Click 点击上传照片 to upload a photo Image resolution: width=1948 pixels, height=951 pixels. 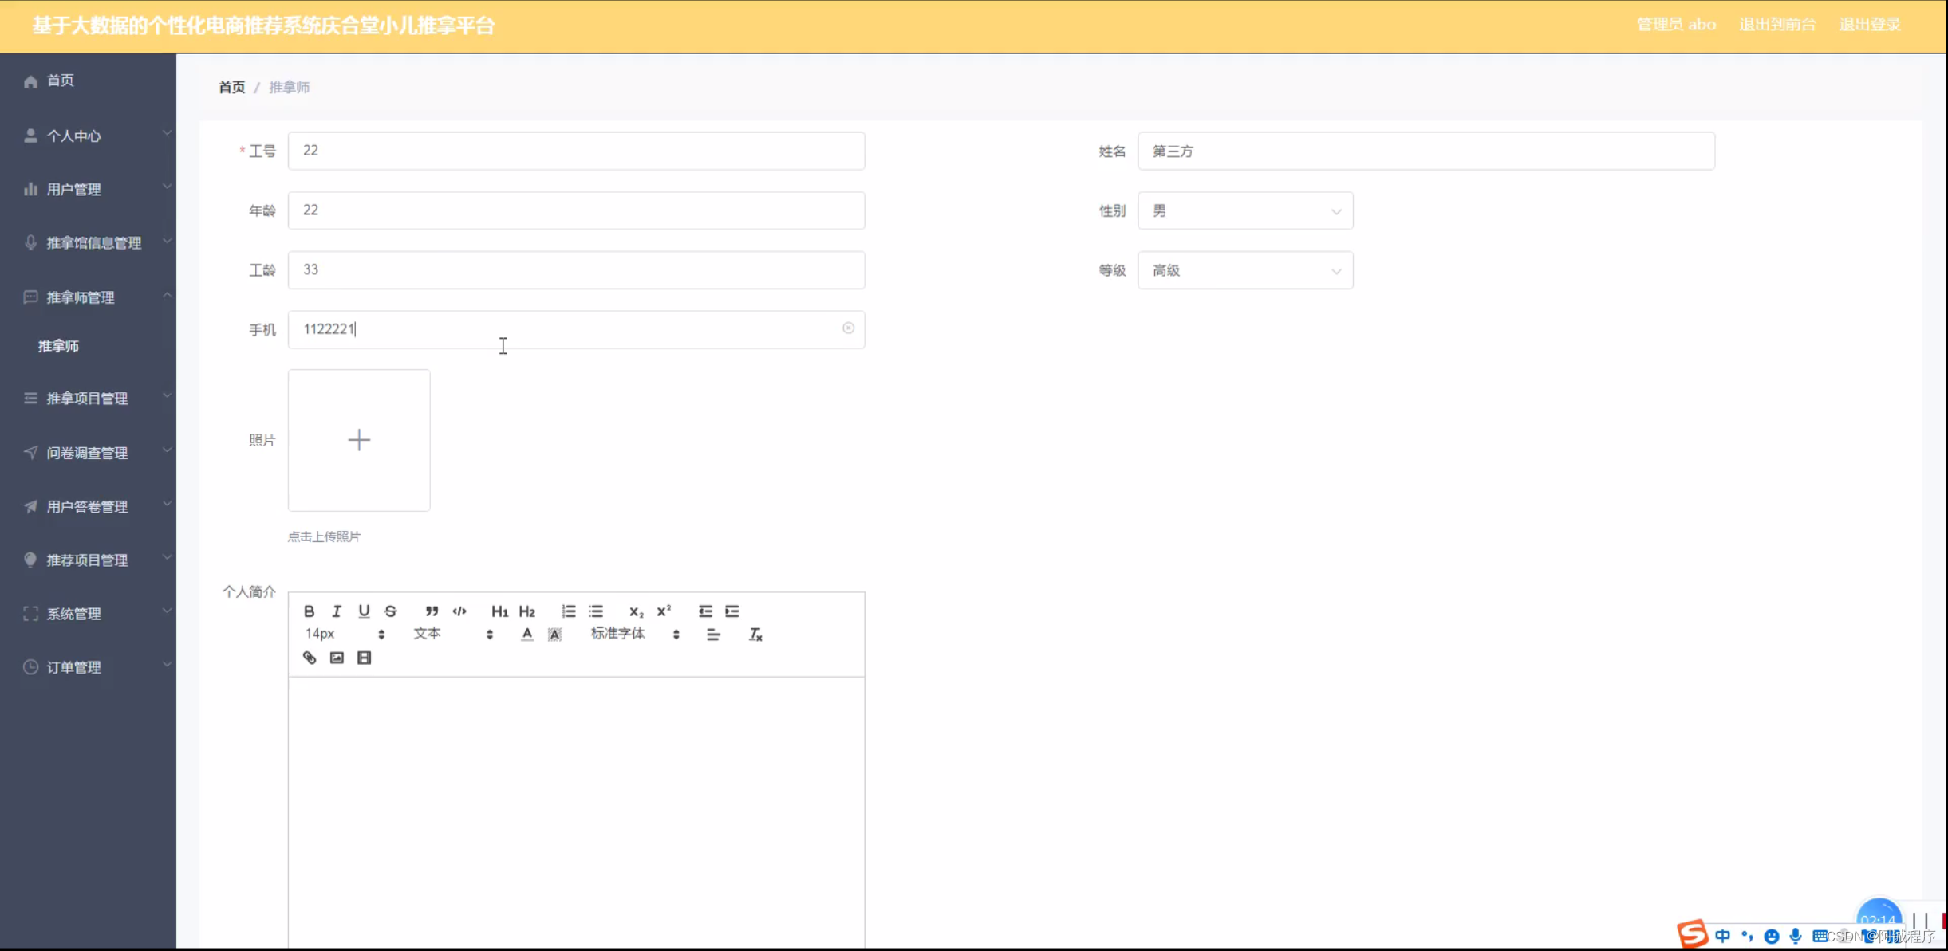(324, 536)
